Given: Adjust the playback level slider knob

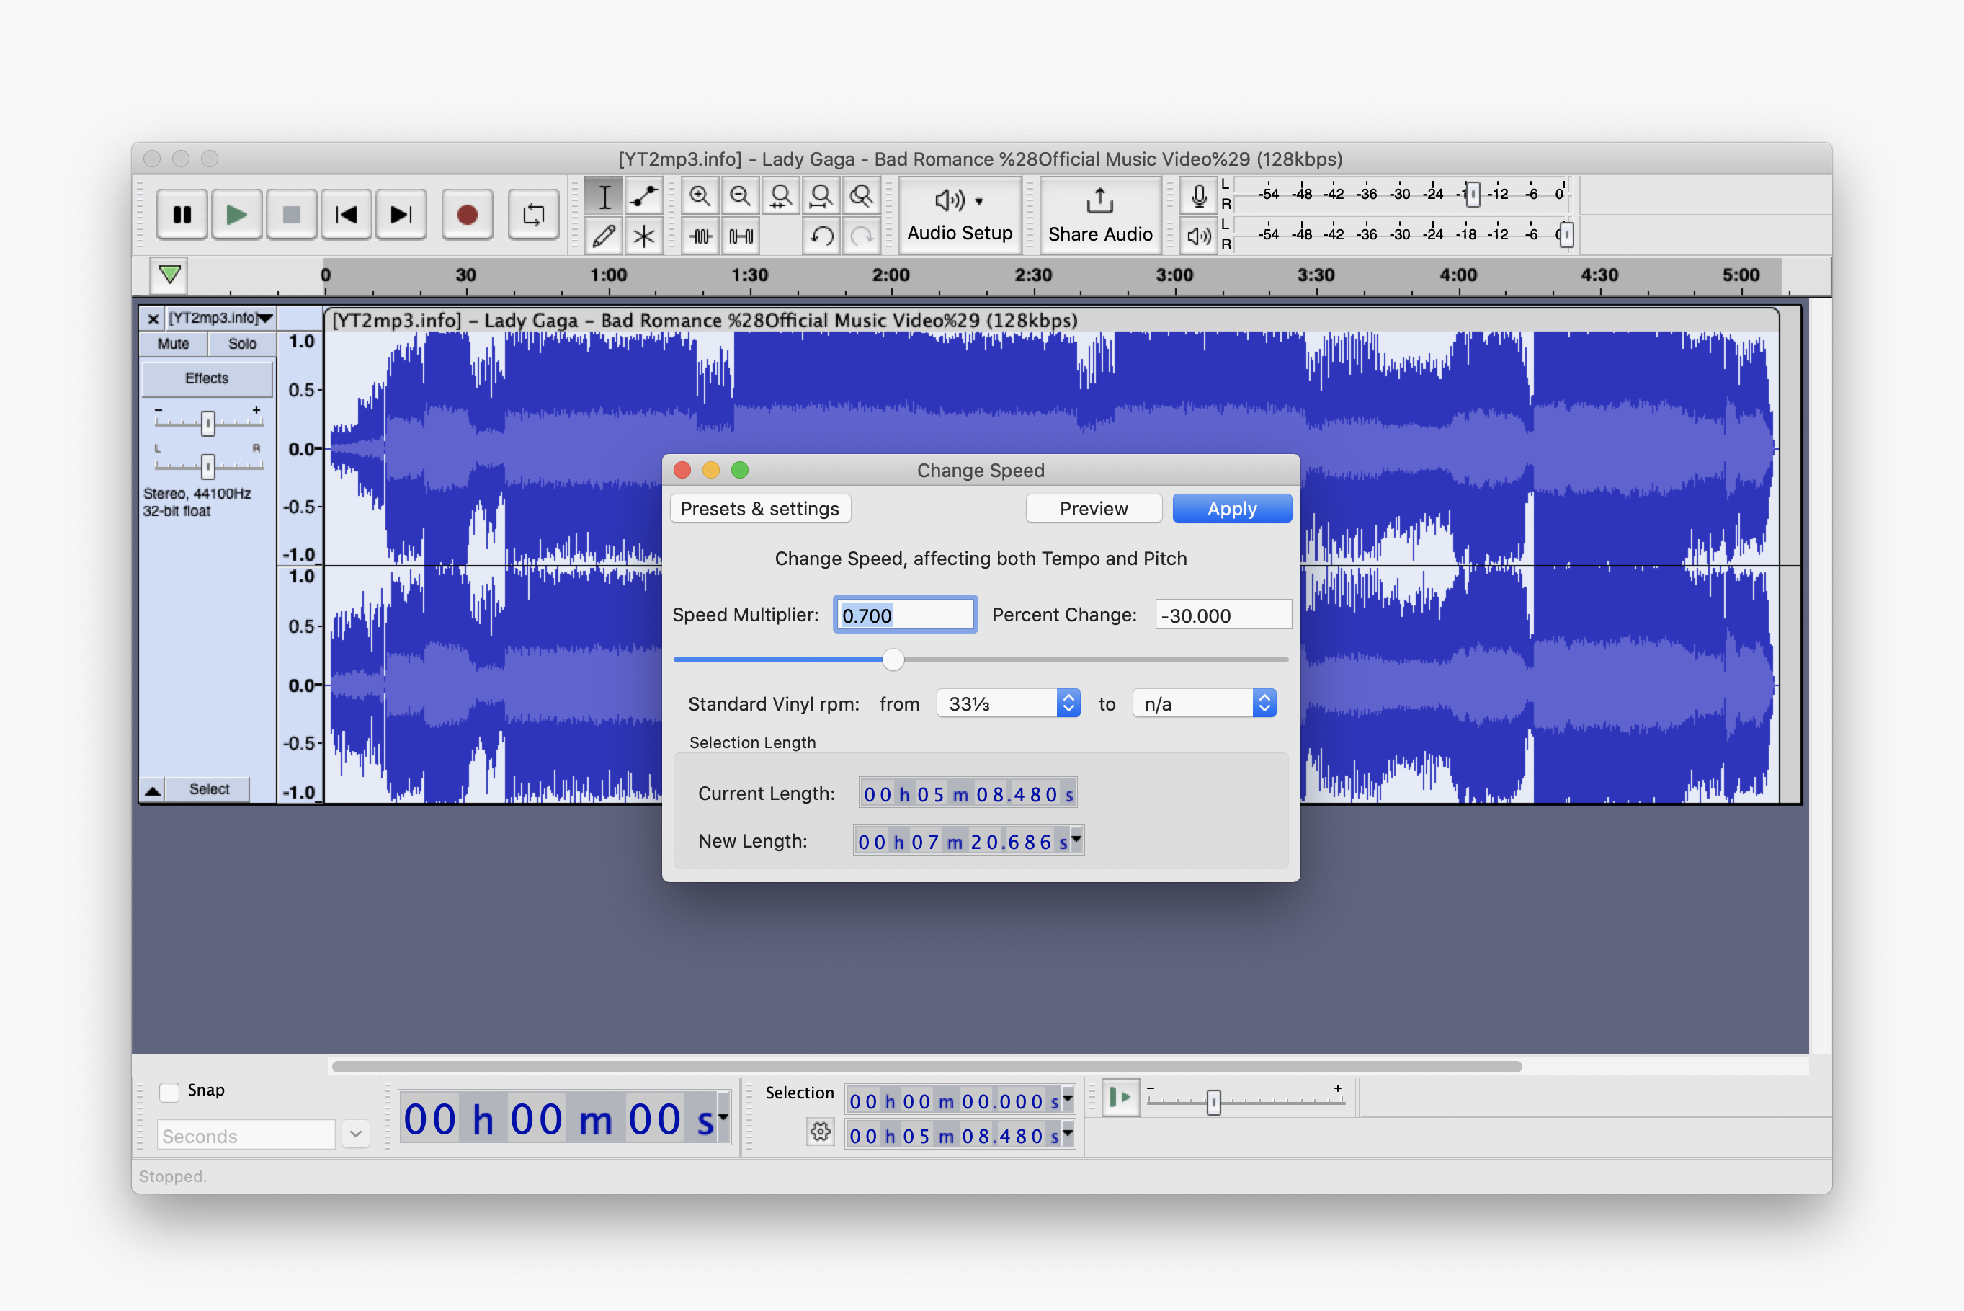Looking at the screenshot, I should (x=1566, y=235).
